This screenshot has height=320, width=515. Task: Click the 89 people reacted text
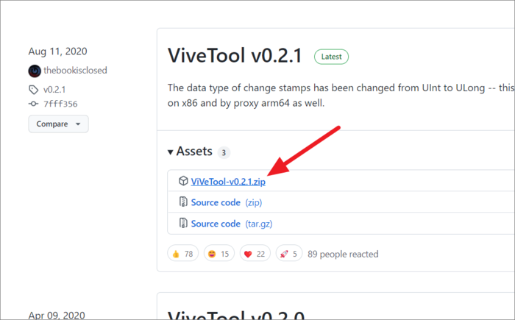point(343,254)
